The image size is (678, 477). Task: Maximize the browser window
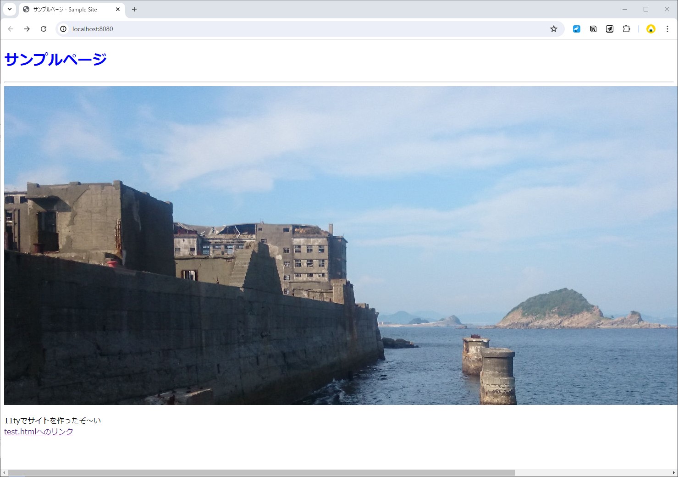coord(646,9)
